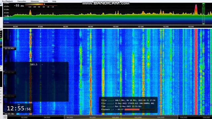212x119 pixels.
Task: Click the highlighted span in the band overview
Action: [121, 117]
